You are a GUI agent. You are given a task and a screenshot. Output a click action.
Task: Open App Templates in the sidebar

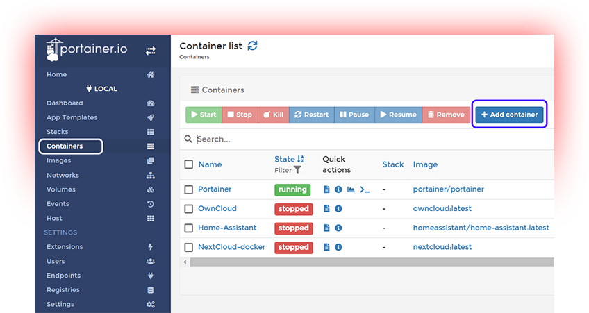click(x=72, y=117)
